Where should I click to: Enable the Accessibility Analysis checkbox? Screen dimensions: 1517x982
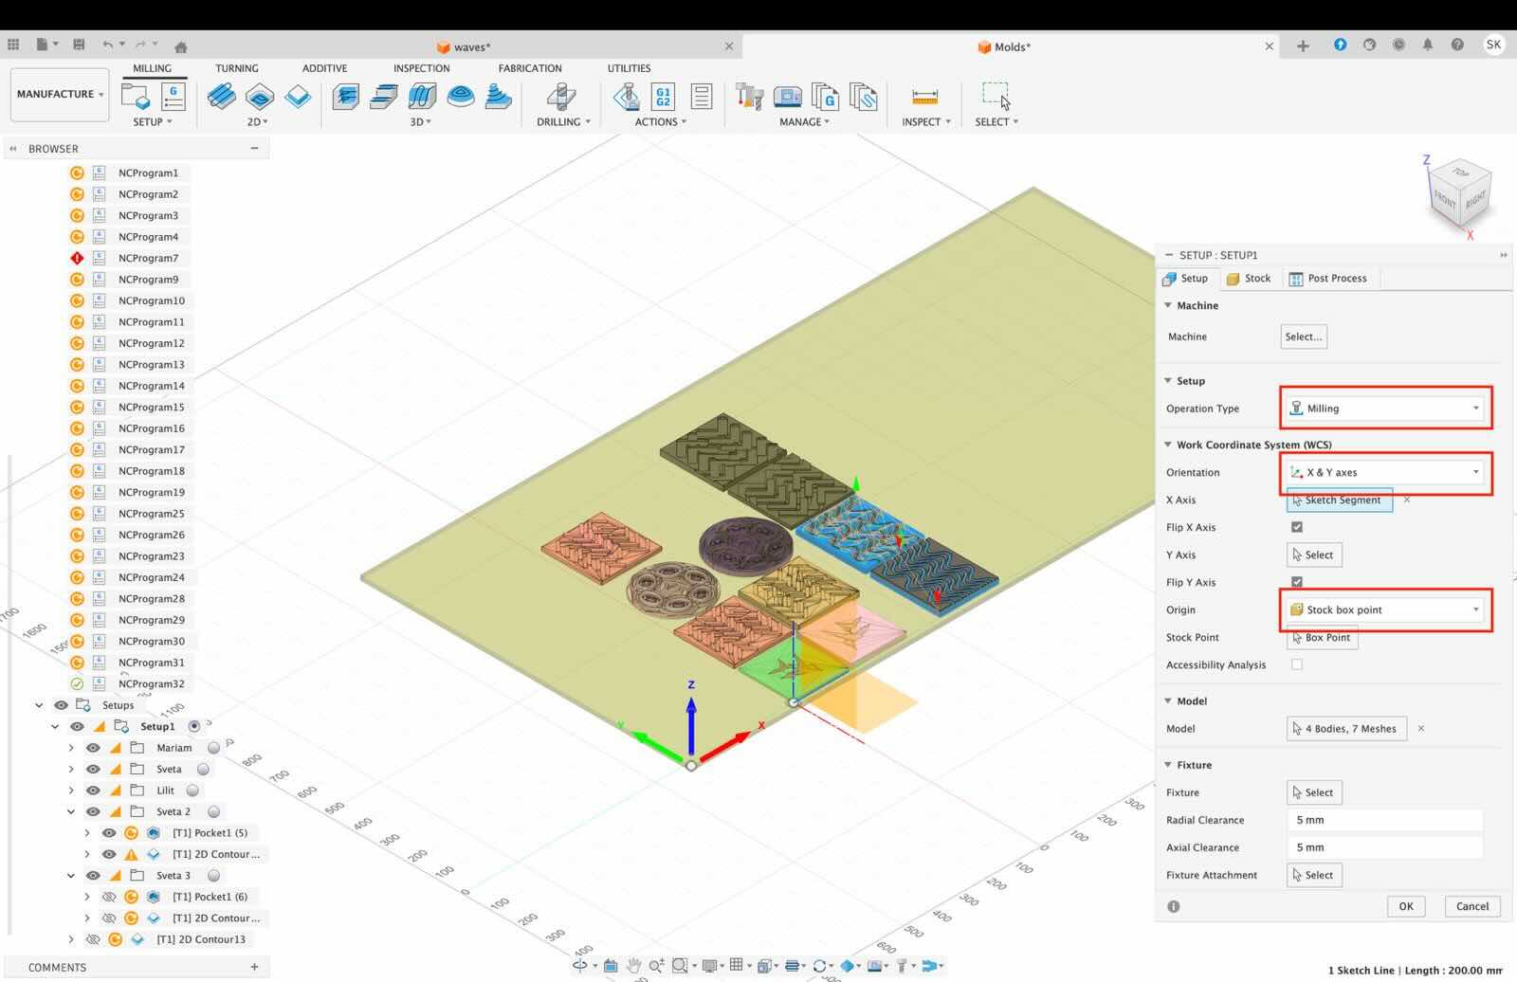[1296, 664]
